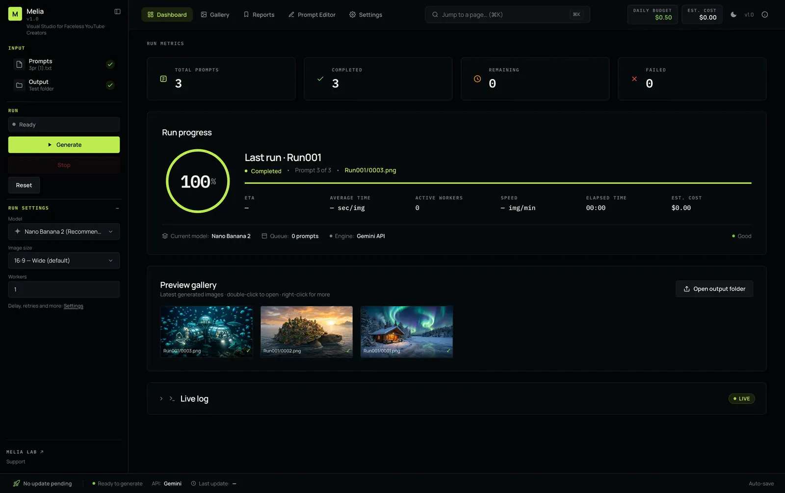The image size is (785, 493).
Task: Click the 100% circular progress ring
Action: [198, 181]
